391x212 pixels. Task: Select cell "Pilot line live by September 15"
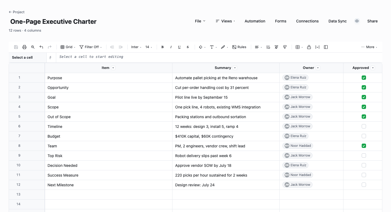226,97
